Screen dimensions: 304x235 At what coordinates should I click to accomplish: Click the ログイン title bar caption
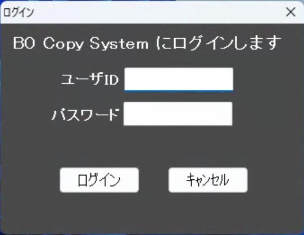pyautogui.click(x=19, y=12)
